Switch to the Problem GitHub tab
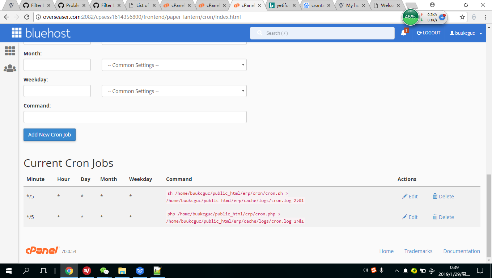492x278 pixels. [72, 5]
